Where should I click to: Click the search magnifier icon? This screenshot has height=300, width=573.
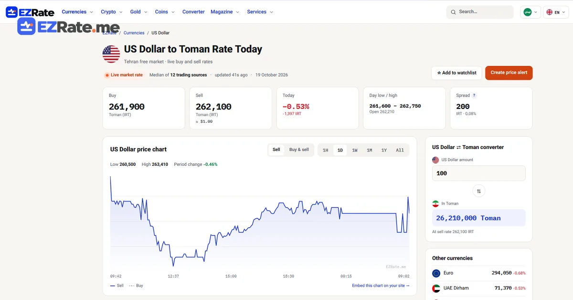tap(453, 12)
